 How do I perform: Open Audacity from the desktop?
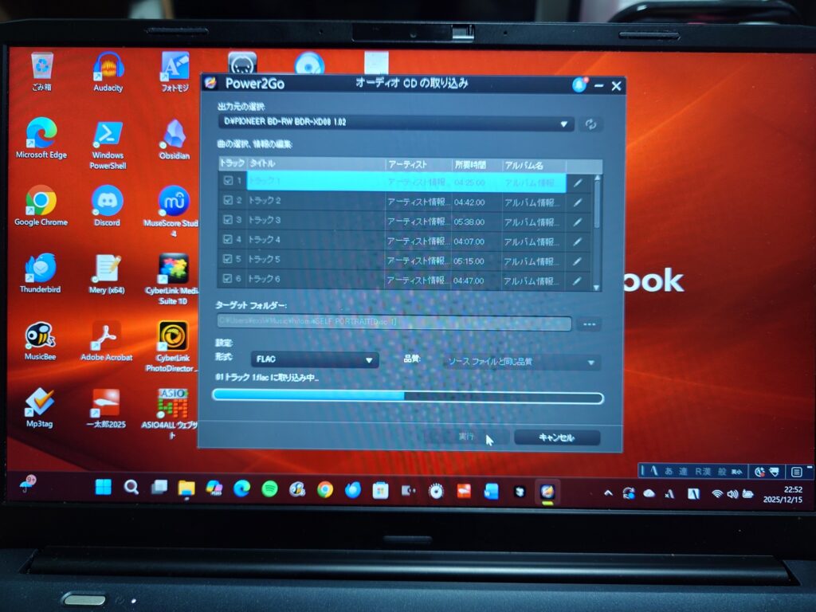(108, 72)
